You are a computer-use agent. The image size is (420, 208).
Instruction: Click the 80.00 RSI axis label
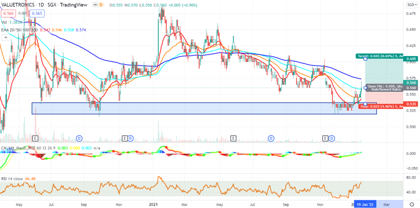(x=411, y=178)
